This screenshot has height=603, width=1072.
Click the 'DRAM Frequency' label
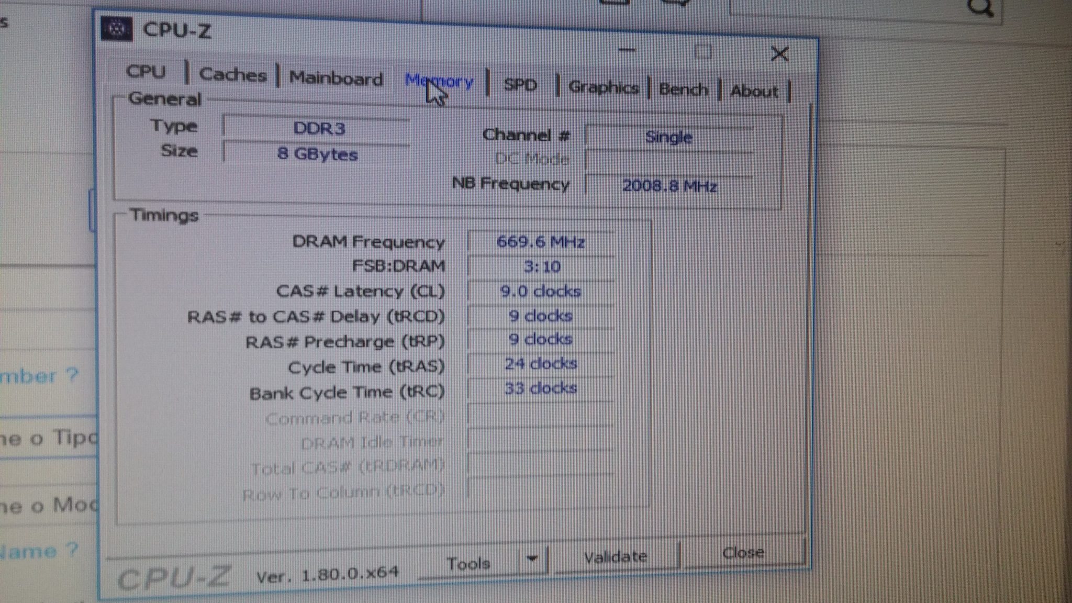point(368,242)
